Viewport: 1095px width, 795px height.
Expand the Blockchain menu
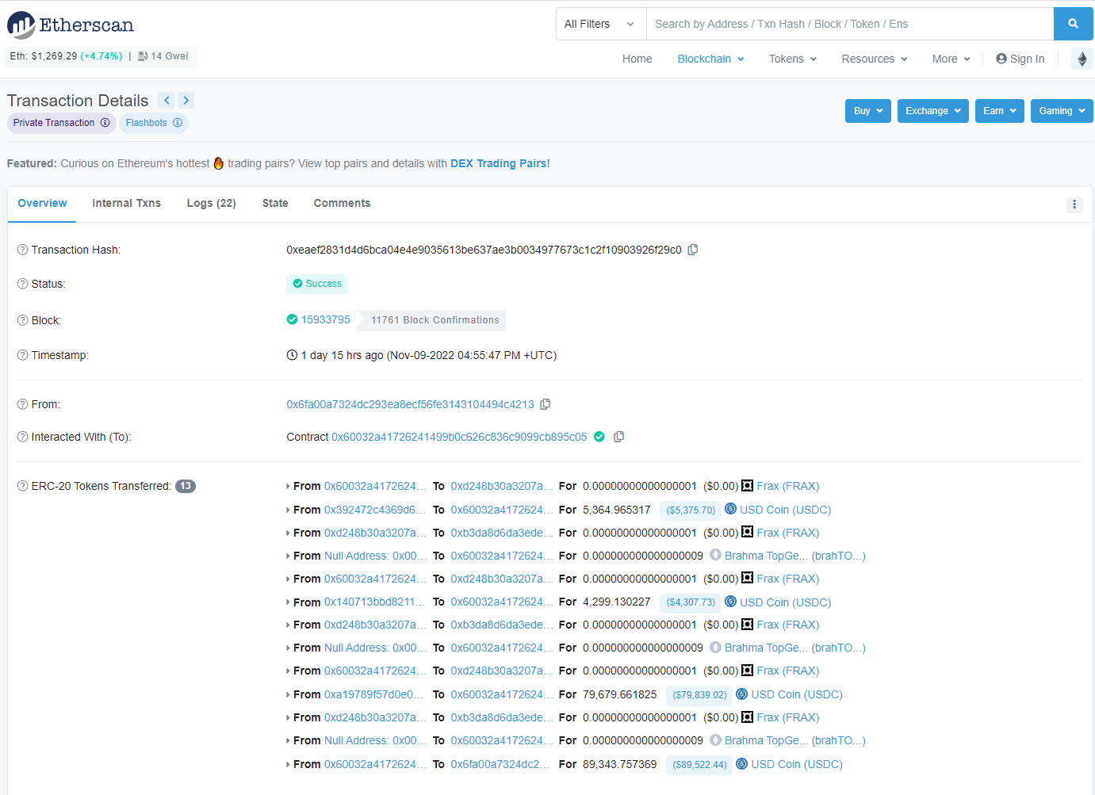710,59
